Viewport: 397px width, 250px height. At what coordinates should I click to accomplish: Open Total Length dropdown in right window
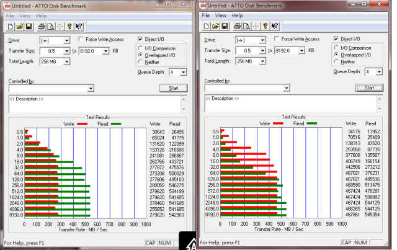pos(262,61)
